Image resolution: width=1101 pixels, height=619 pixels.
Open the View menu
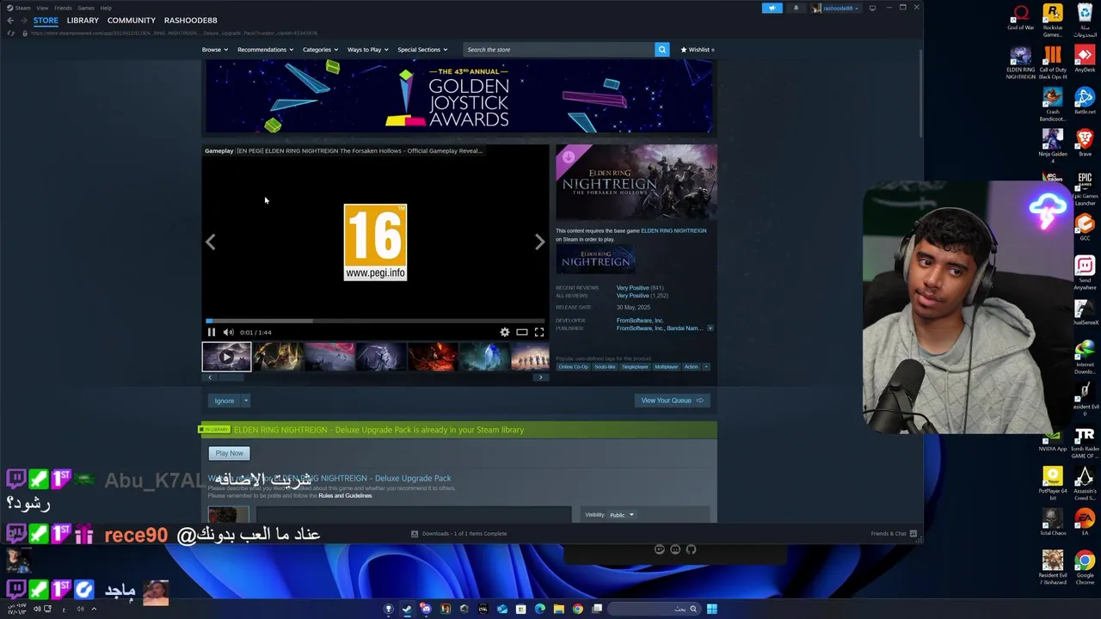pyautogui.click(x=42, y=8)
